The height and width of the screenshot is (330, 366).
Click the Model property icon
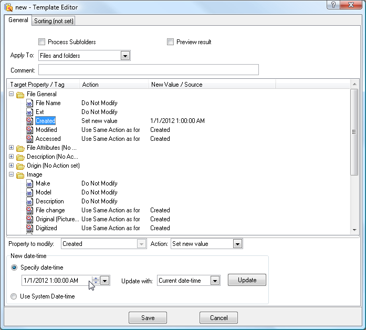[29, 192]
